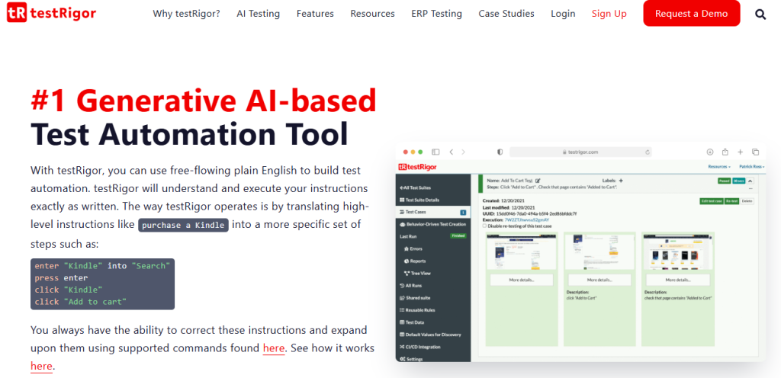The image size is (781, 378).
Task: Click the Finished badge next to Last Run
Action: [x=458, y=236]
